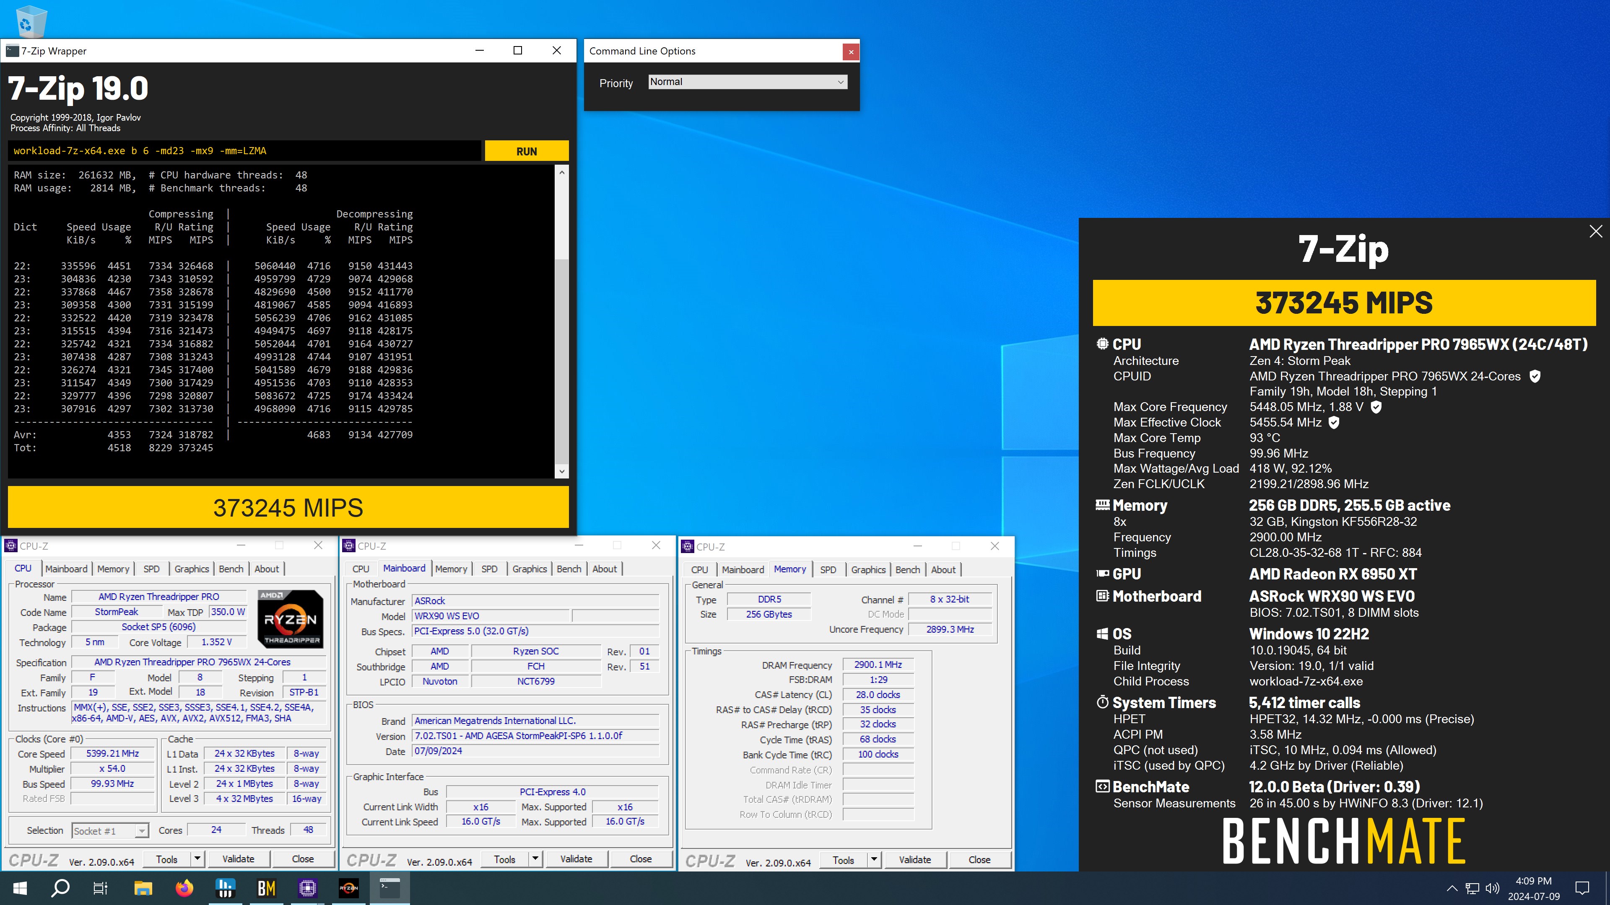The height and width of the screenshot is (905, 1610).
Task: Click Validate in first CPU-Z window
Action: point(238,859)
